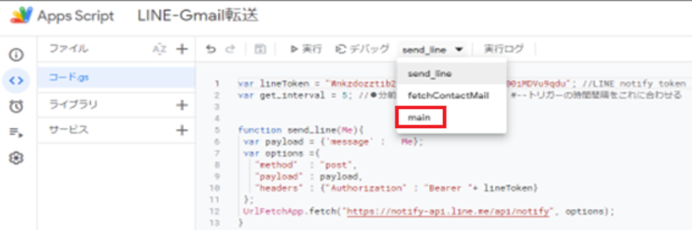Image resolution: width=692 pixels, height=230 pixels.
Task: Click the redo arrow in toolbar
Action: [230, 49]
